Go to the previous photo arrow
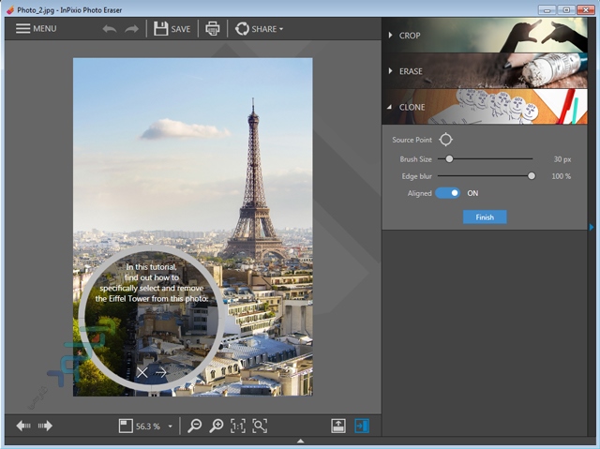 (23, 426)
